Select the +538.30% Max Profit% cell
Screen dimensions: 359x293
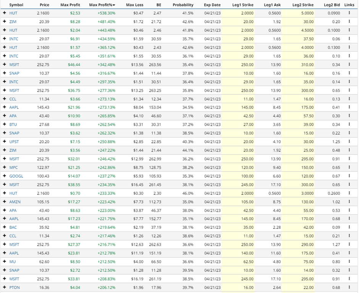(x=107, y=13)
